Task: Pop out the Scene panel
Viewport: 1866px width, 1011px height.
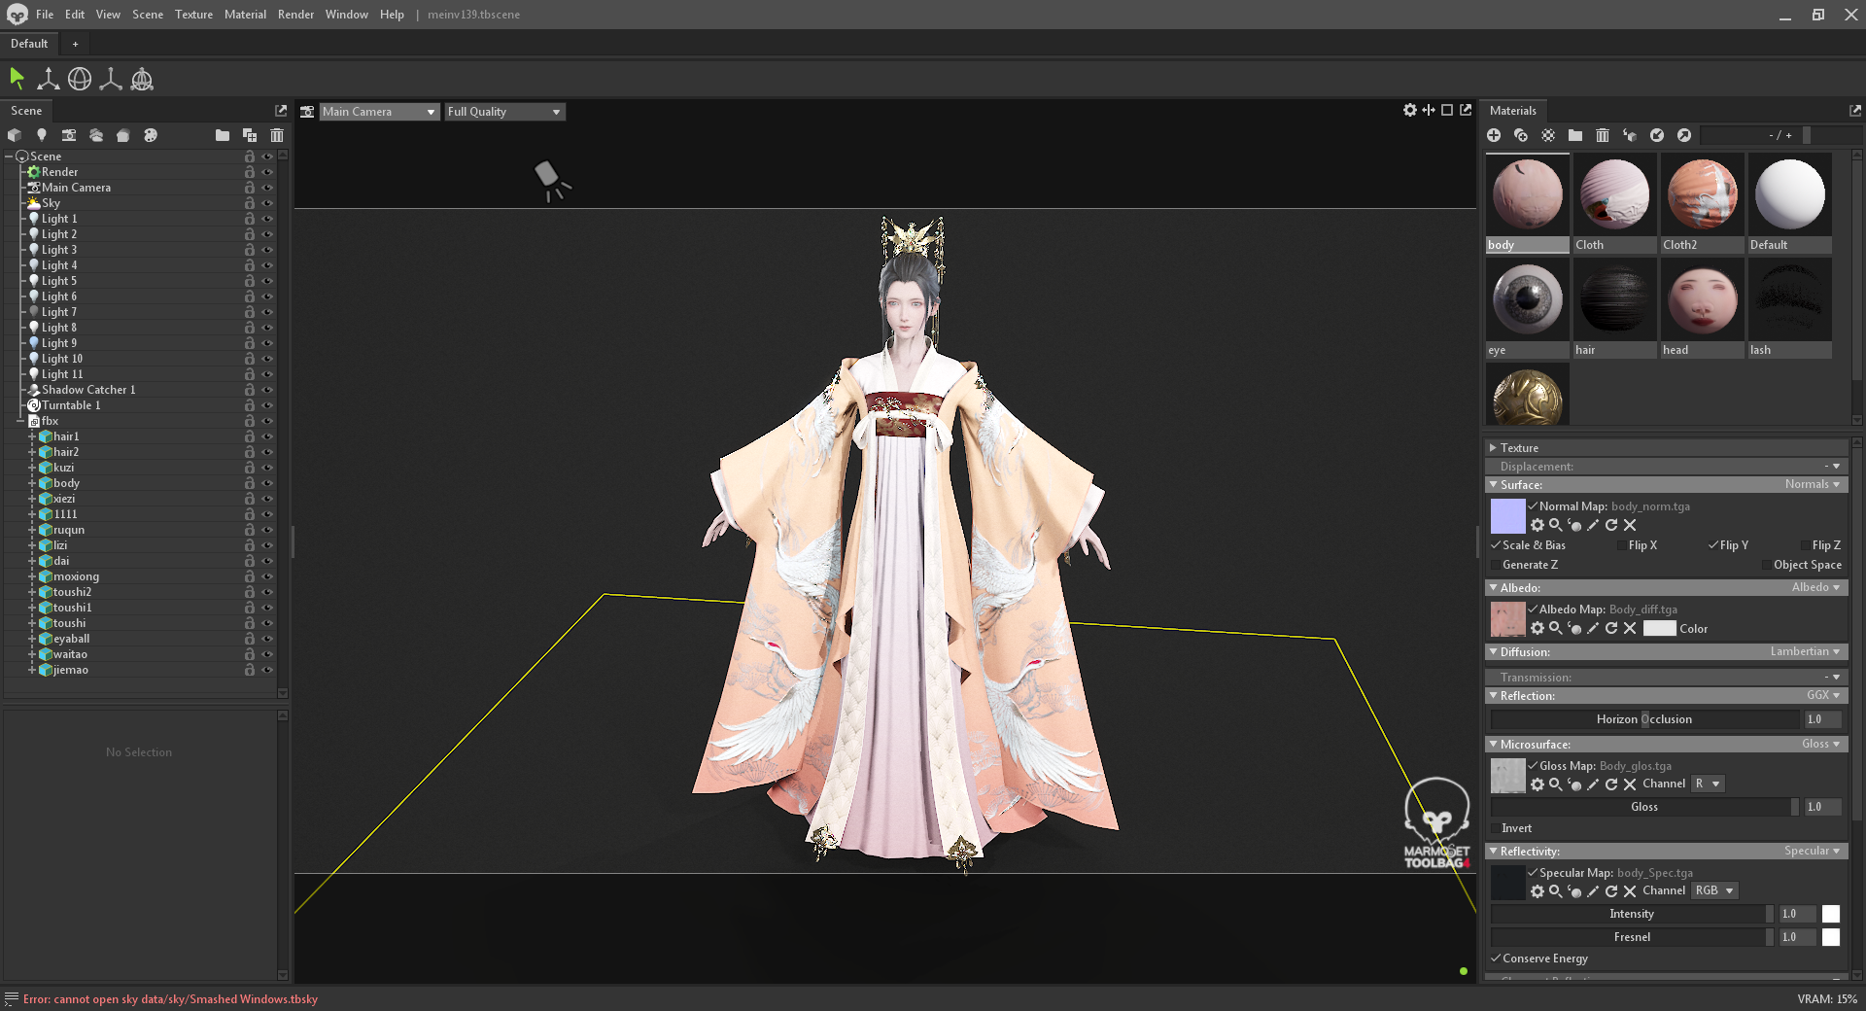Action: click(x=281, y=111)
